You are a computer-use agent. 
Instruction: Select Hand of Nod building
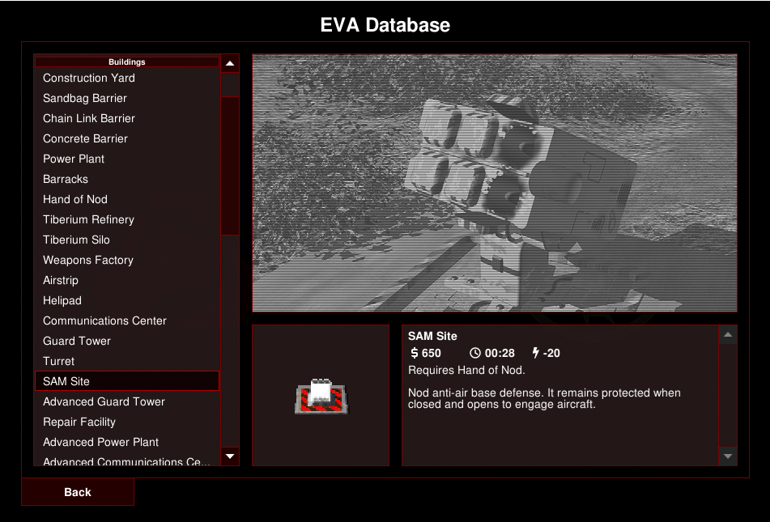126,199
